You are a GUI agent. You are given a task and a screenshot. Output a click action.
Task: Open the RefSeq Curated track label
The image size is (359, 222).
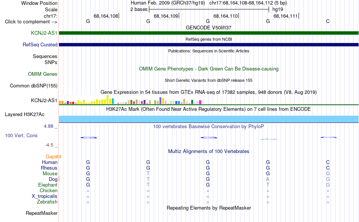(x=40, y=44)
